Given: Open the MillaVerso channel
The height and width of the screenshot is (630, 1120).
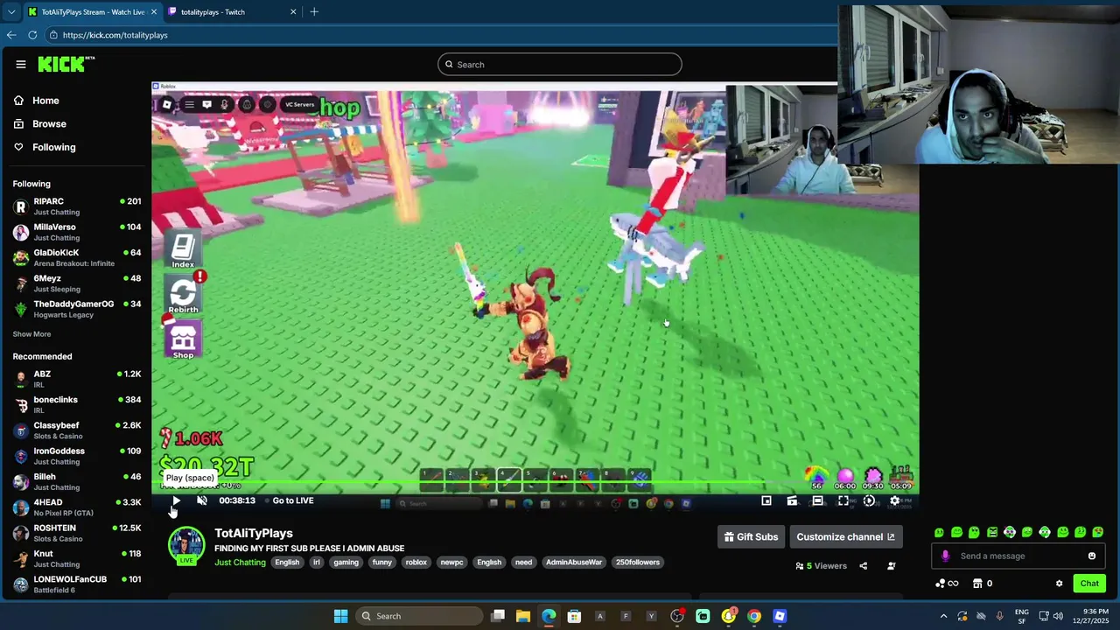Looking at the screenshot, I should pos(77,232).
